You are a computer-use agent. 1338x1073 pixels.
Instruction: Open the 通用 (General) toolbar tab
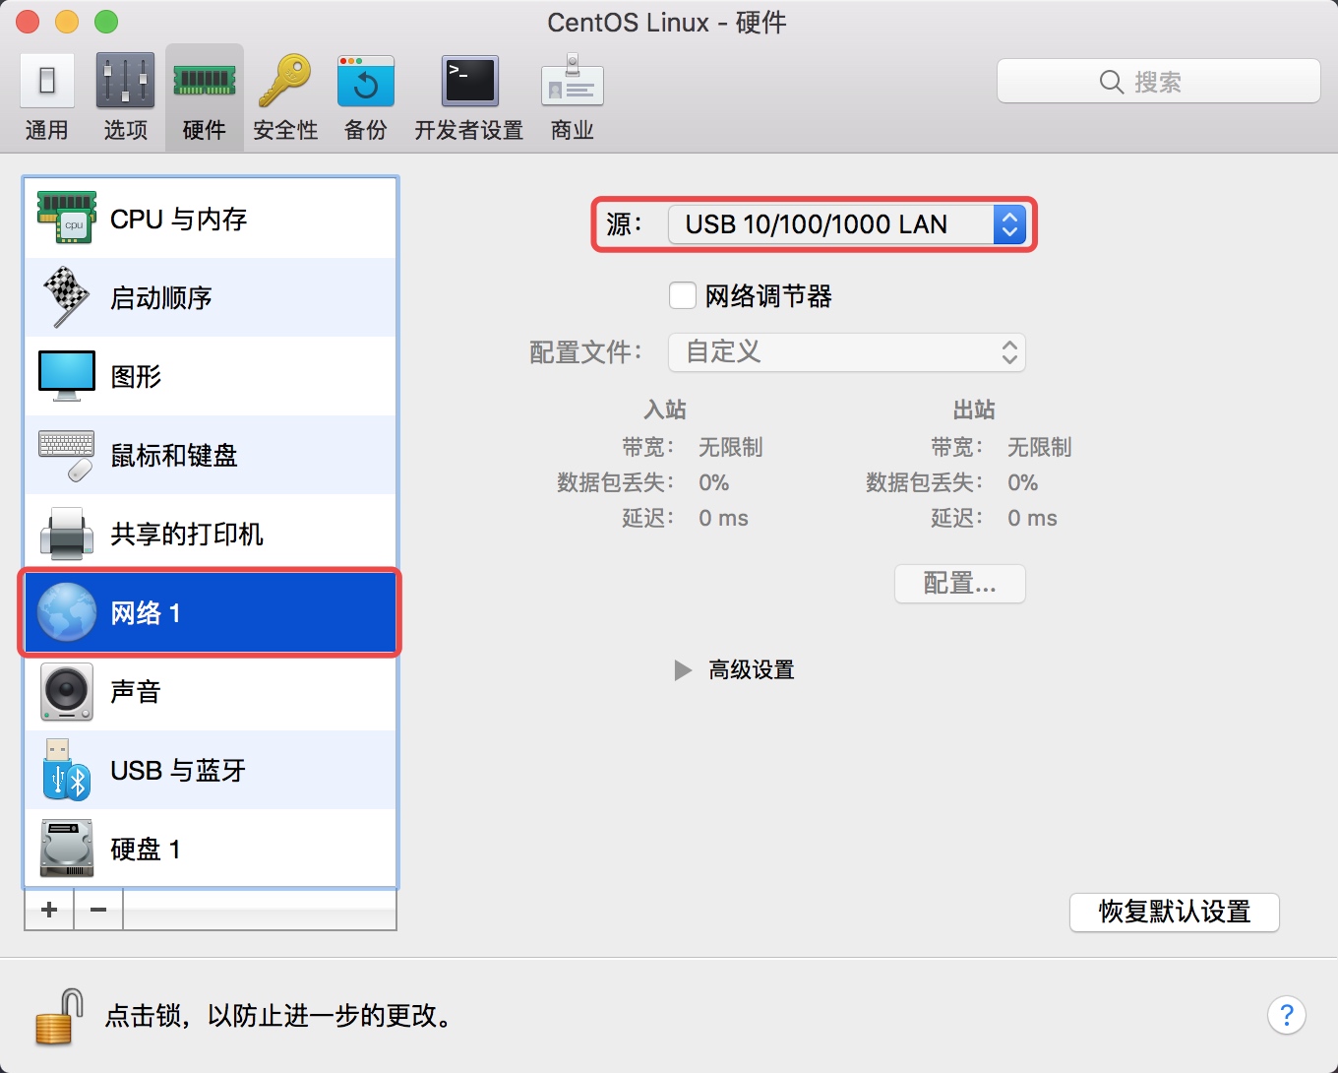(46, 97)
